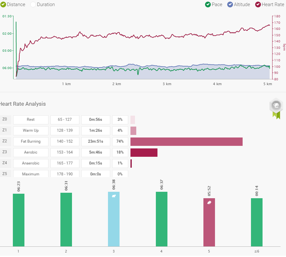Click the last split bar showing 00:14
This screenshot has height=257, width=286.
click(x=257, y=222)
